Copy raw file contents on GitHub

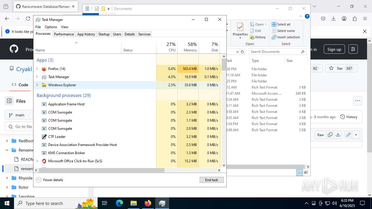coord(330,135)
